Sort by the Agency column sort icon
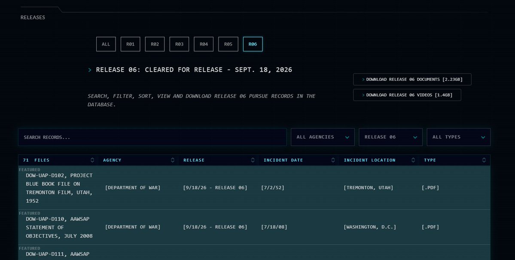Screen dimensions: 515x260 click(172, 160)
